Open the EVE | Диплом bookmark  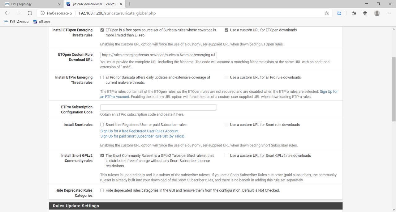[16, 22]
